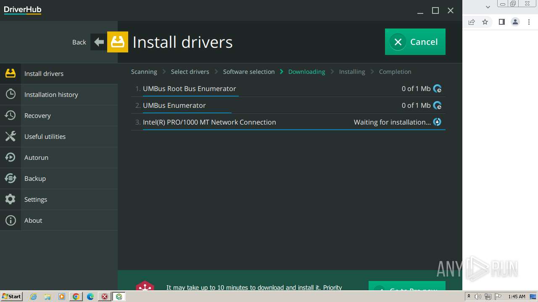Viewport: 538px width, 302px height.
Task: Click the 10-minutes download notice text
Action: pyautogui.click(x=254, y=287)
